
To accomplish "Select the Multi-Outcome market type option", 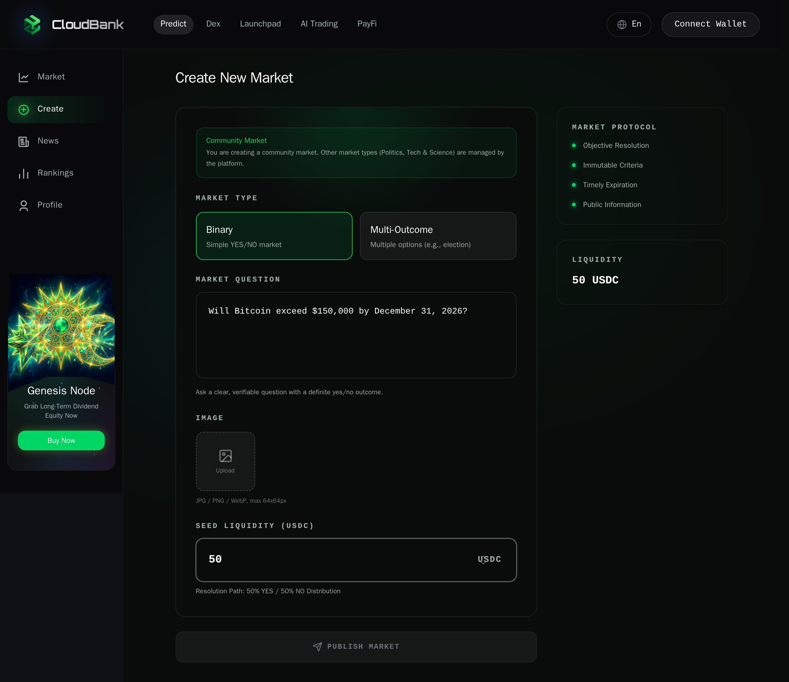I will click(438, 236).
